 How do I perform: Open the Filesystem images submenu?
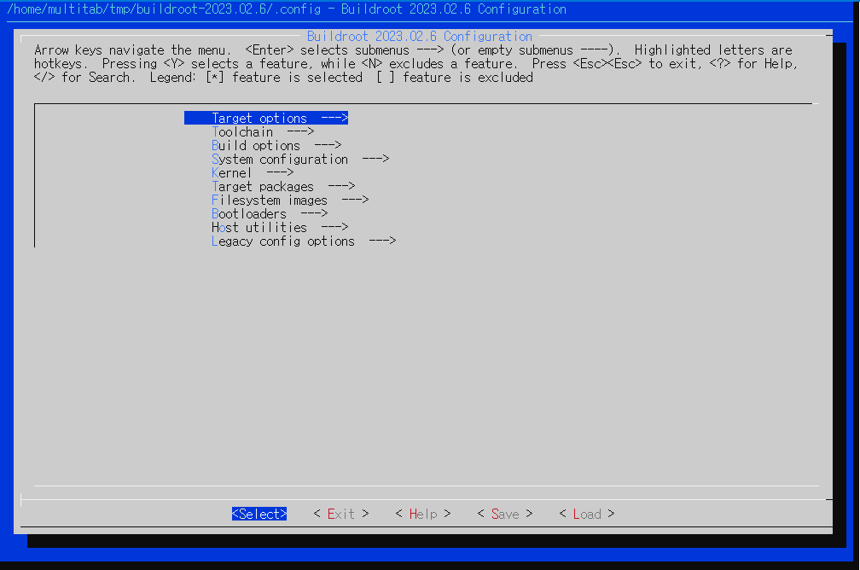[290, 201]
